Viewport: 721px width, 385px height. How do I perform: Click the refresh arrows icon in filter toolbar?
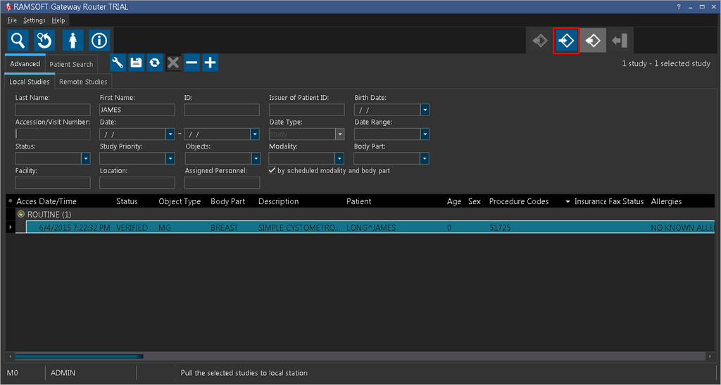click(154, 63)
